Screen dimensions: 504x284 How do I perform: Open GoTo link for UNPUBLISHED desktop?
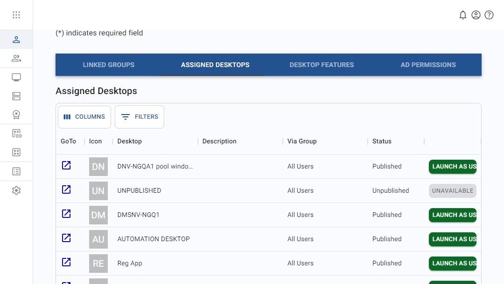pos(66,189)
